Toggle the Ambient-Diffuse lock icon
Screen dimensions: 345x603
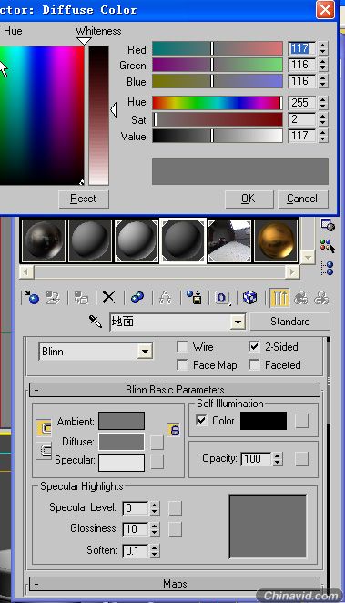174,430
